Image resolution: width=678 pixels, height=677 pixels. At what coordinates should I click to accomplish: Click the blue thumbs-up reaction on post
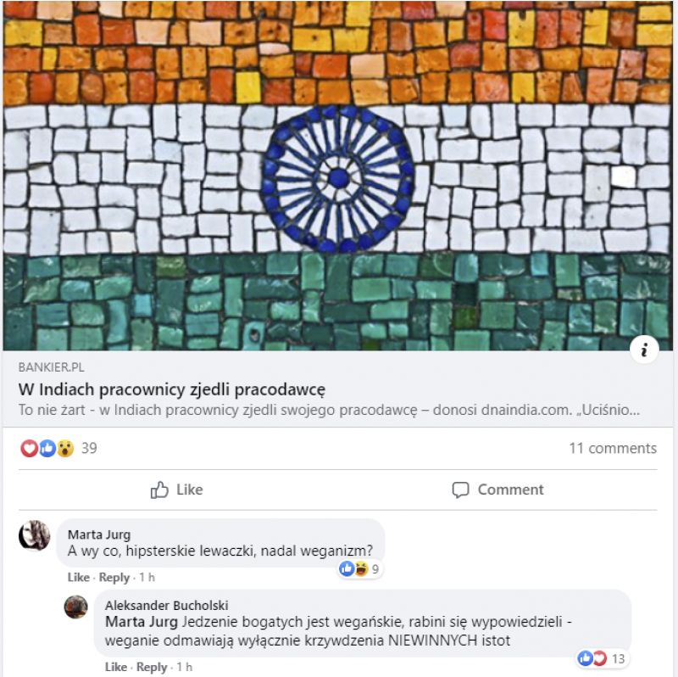click(x=47, y=448)
